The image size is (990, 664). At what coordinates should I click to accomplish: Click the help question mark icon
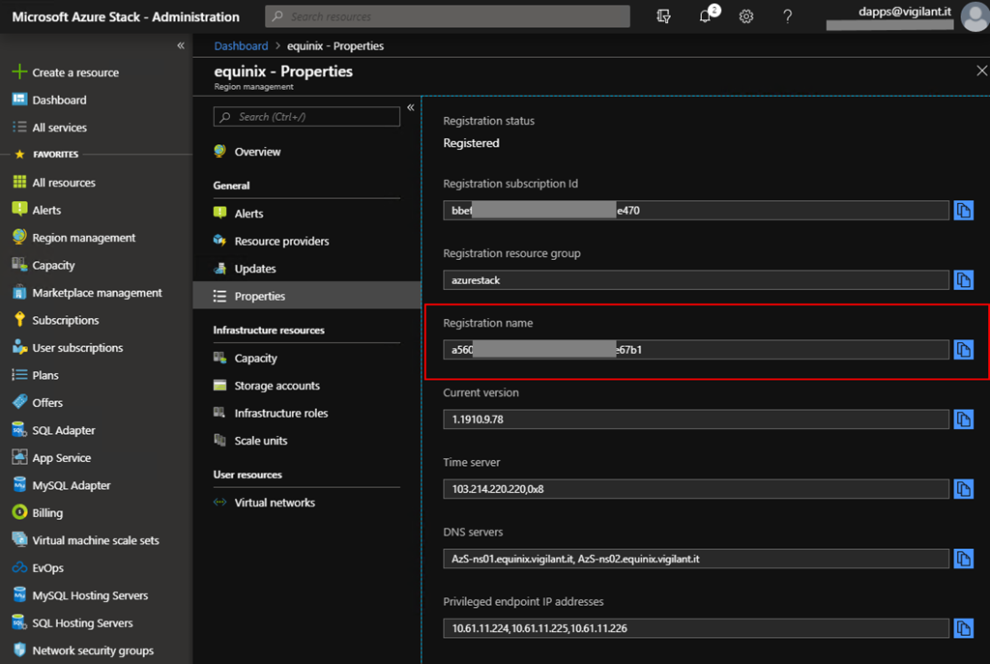(787, 16)
